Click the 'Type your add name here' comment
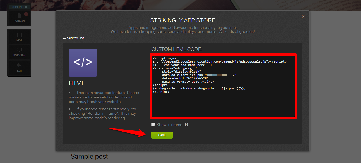This screenshot has height=163, width=361. pyautogui.click(x=182, y=65)
